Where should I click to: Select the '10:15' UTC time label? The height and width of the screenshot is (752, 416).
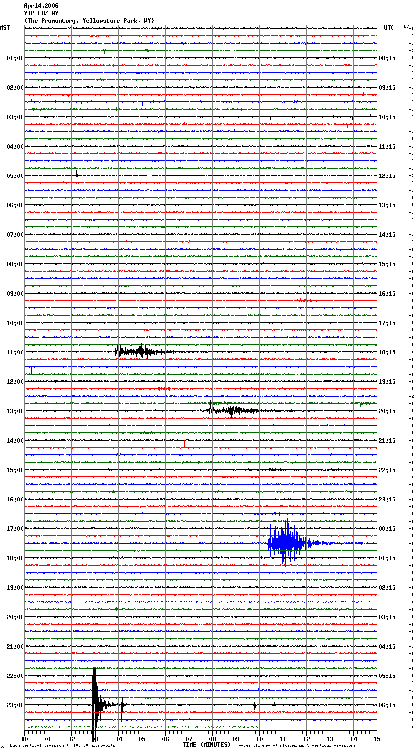(387, 117)
